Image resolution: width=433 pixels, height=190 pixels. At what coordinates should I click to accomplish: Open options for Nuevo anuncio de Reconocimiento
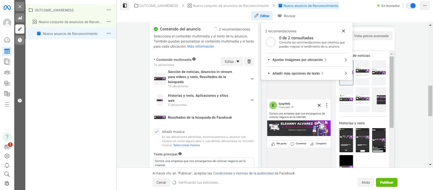tap(109, 34)
